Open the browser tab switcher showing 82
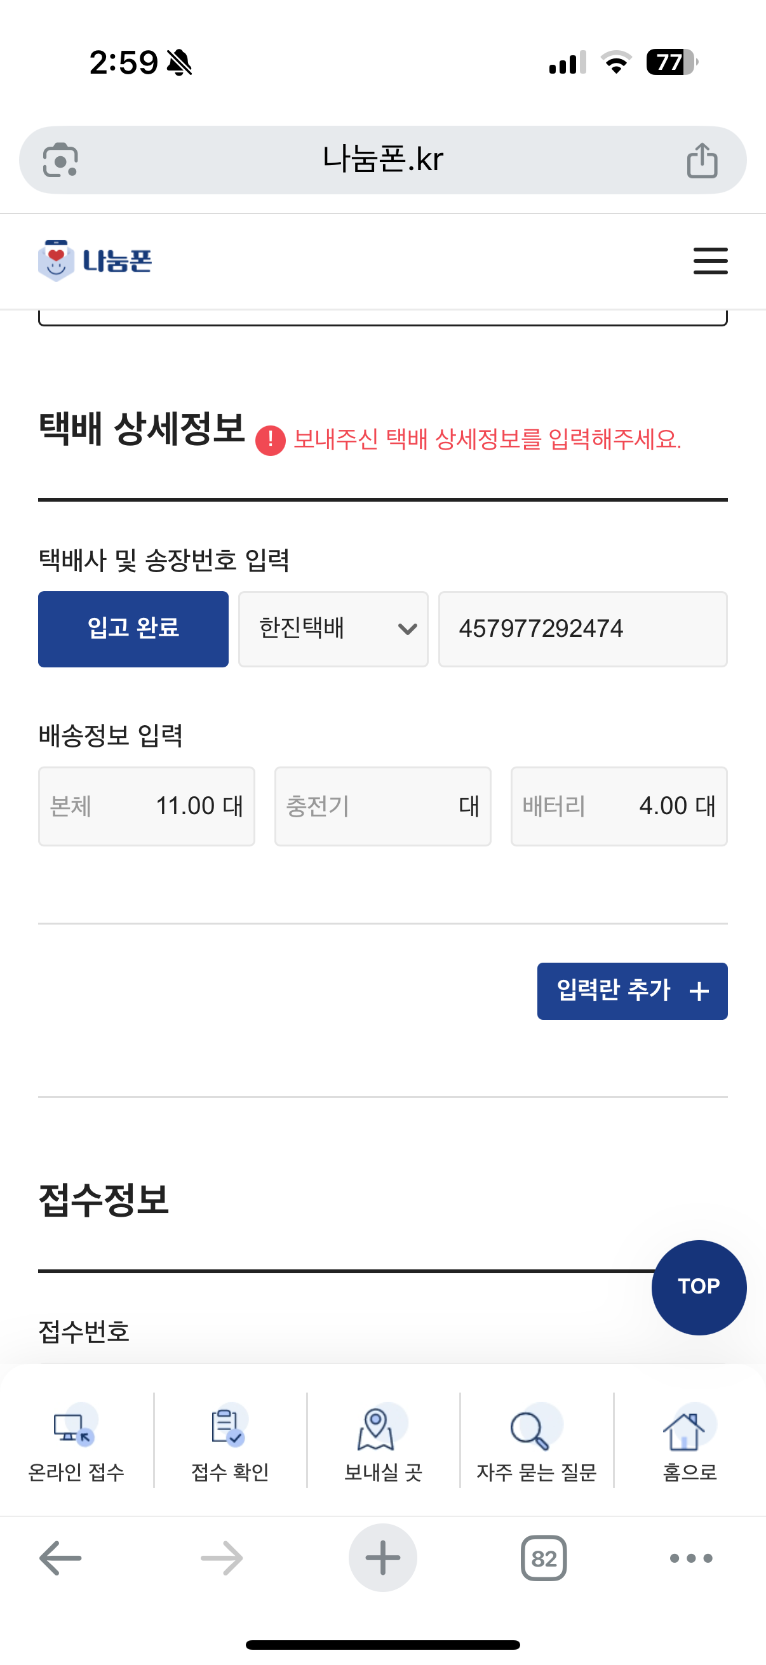 (544, 1558)
